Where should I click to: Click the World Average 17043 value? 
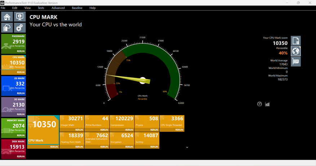point(283,64)
